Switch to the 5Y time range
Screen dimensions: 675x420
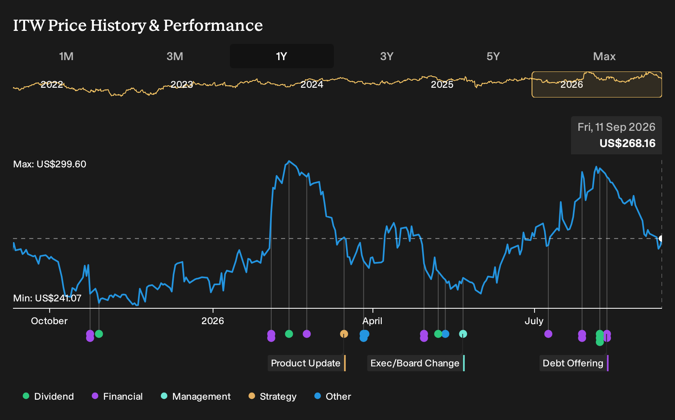pos(493,56)
